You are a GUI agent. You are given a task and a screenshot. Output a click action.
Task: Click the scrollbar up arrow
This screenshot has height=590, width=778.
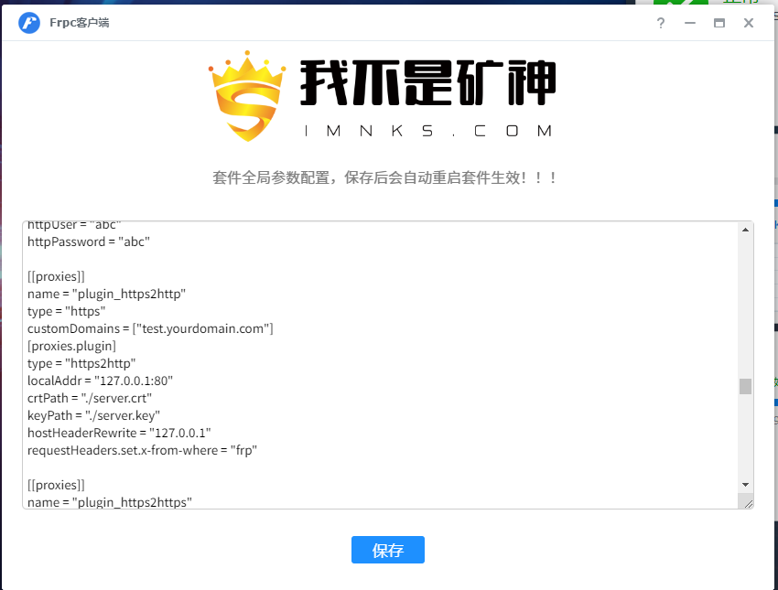[745, 230]
